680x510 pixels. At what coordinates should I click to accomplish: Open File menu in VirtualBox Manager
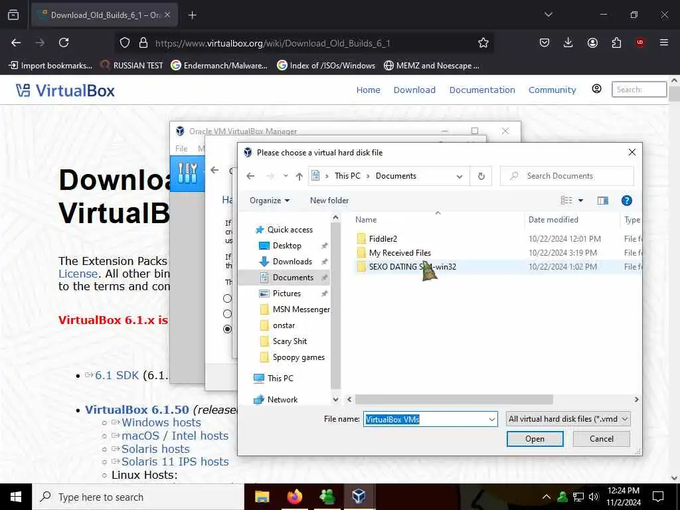point(181,148)
